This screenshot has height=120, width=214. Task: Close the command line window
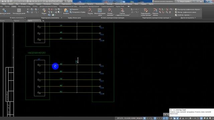(x=165, y=115)
